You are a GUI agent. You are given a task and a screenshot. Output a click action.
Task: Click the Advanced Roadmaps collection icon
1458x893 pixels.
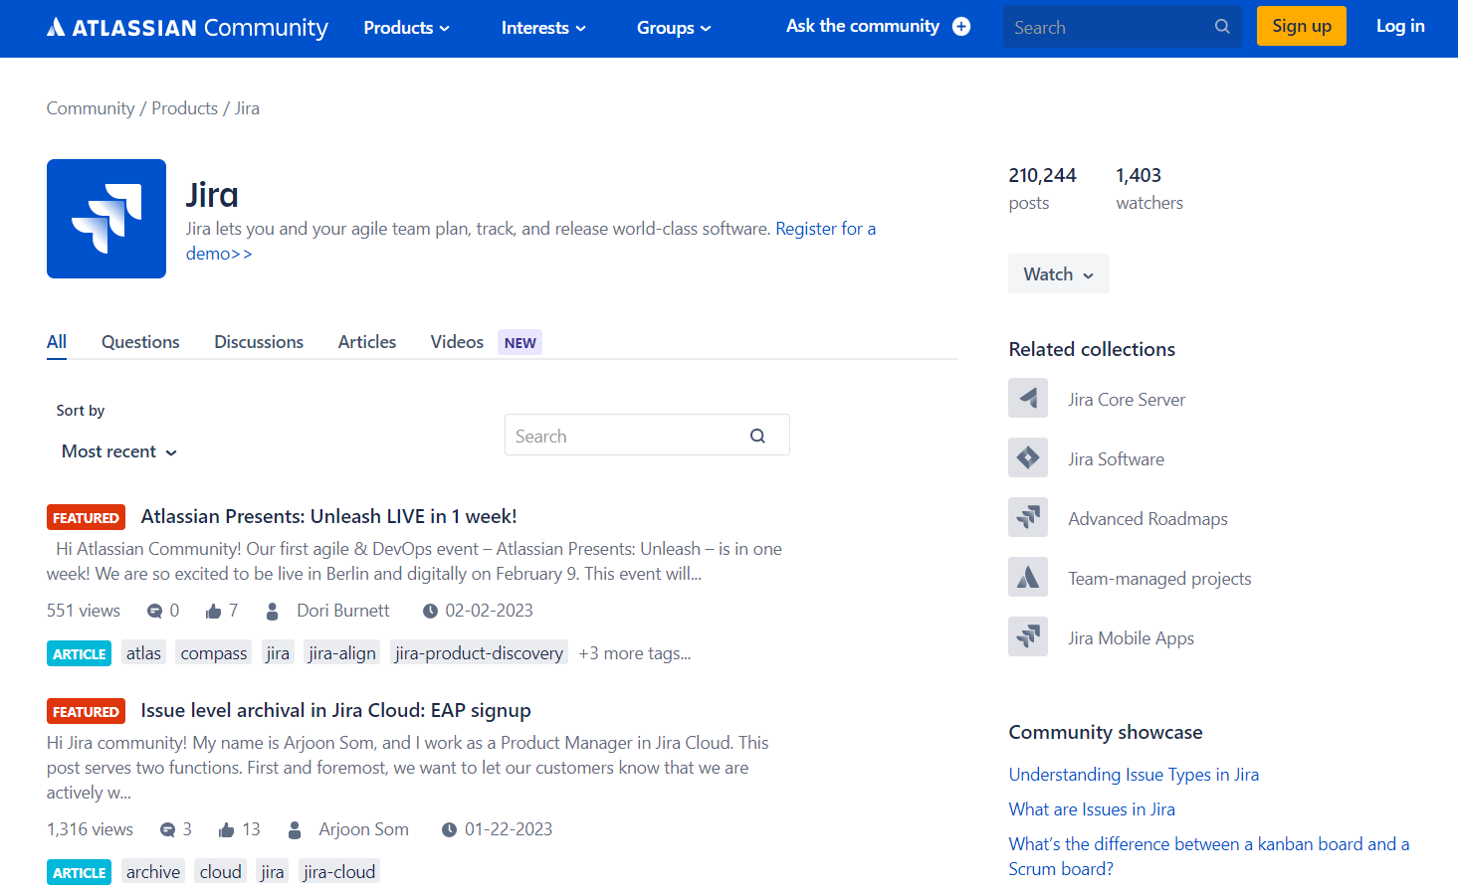tap(1028, 518)
